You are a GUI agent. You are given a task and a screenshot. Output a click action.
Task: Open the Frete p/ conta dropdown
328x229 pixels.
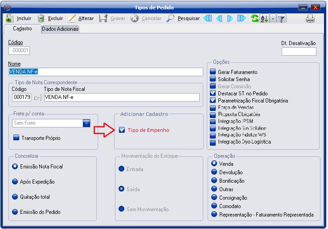coord(86,123)
